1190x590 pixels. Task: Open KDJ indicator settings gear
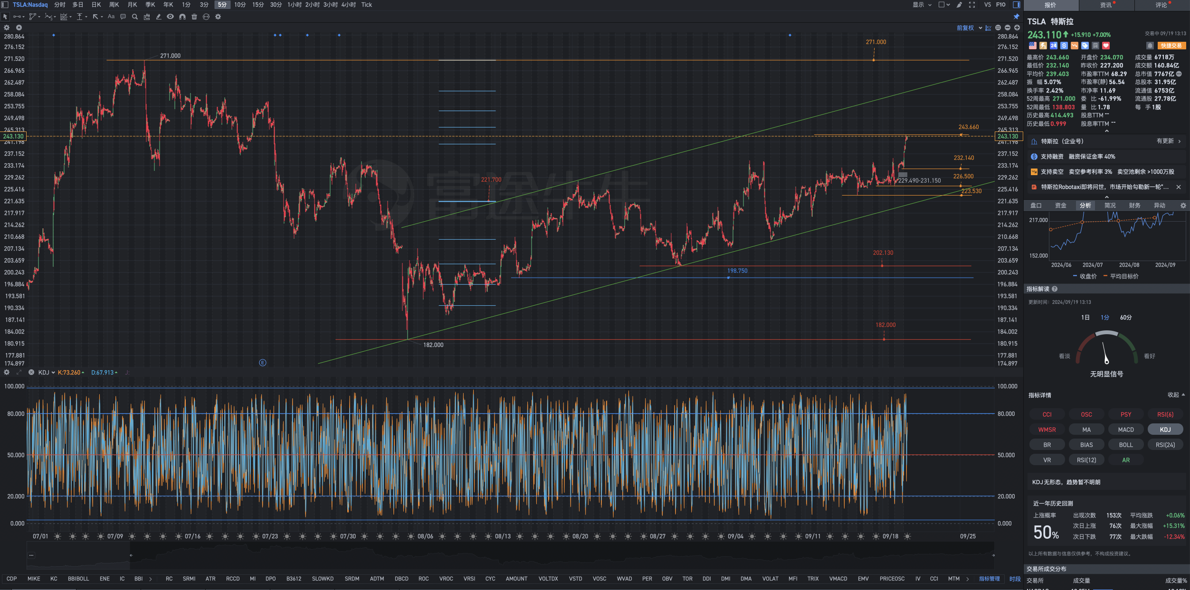(x=7, y=373)
